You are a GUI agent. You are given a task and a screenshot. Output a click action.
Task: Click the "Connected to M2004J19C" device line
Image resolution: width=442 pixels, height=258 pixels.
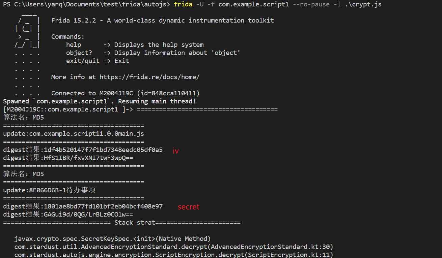click(x=125, y=93)
